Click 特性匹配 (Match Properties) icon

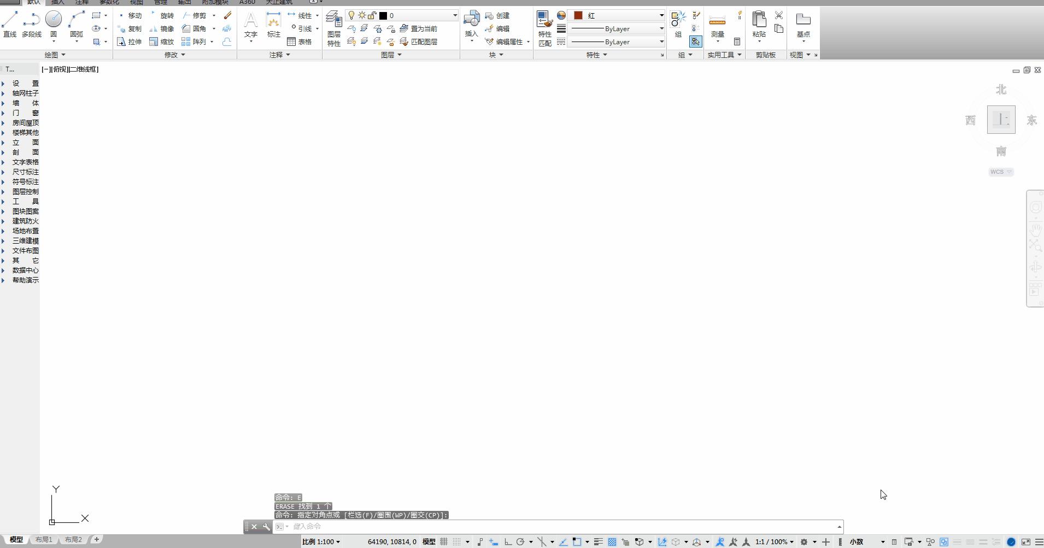click(x=544, y=28)
